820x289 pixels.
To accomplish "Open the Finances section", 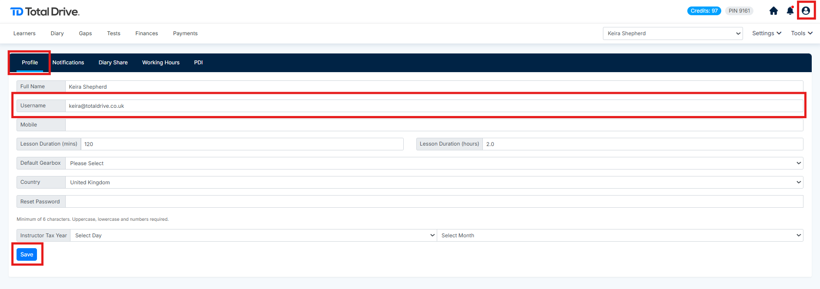I will (x=147, y=33).
